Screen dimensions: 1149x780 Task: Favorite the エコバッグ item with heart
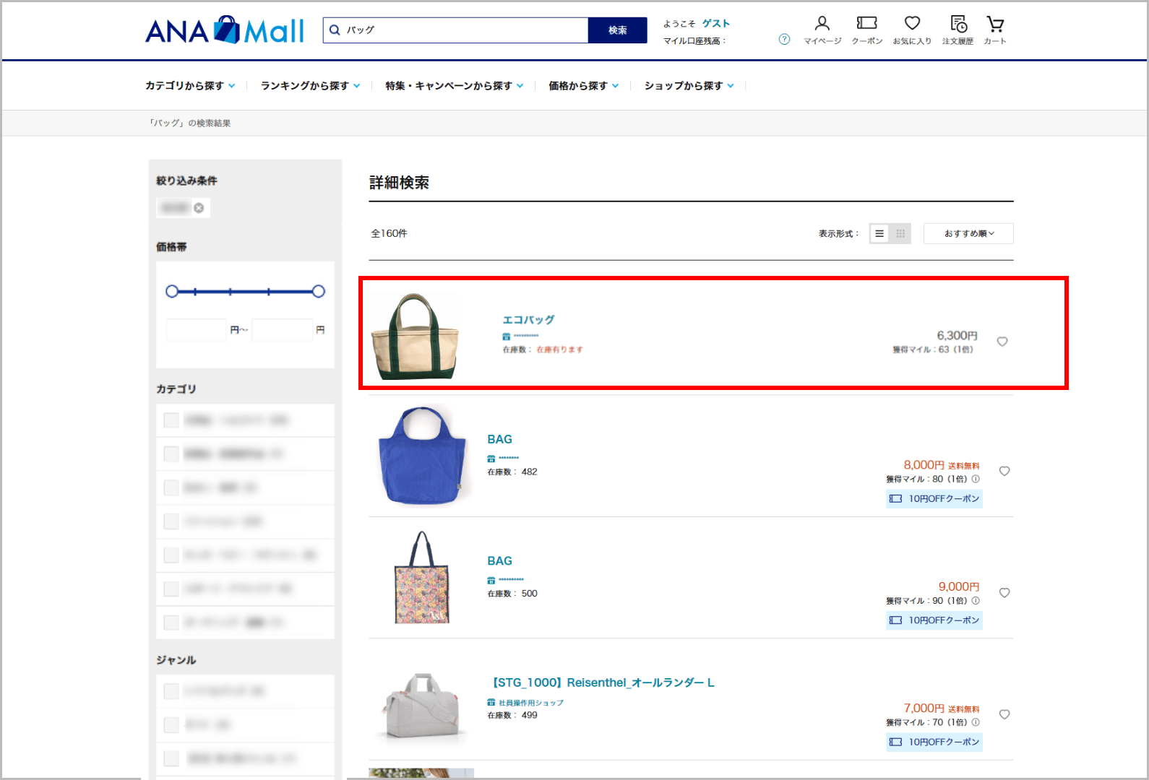(x=1002, y=342)
